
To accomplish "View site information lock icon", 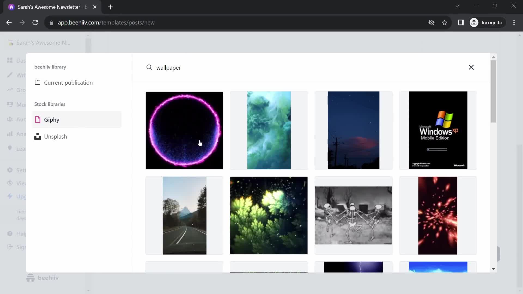I will [x=51, y=23].
